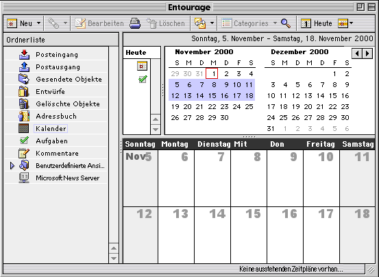This screenshot has width=379, height=277.
Task: Click folder list scroll down arrow
Action: 114,258
